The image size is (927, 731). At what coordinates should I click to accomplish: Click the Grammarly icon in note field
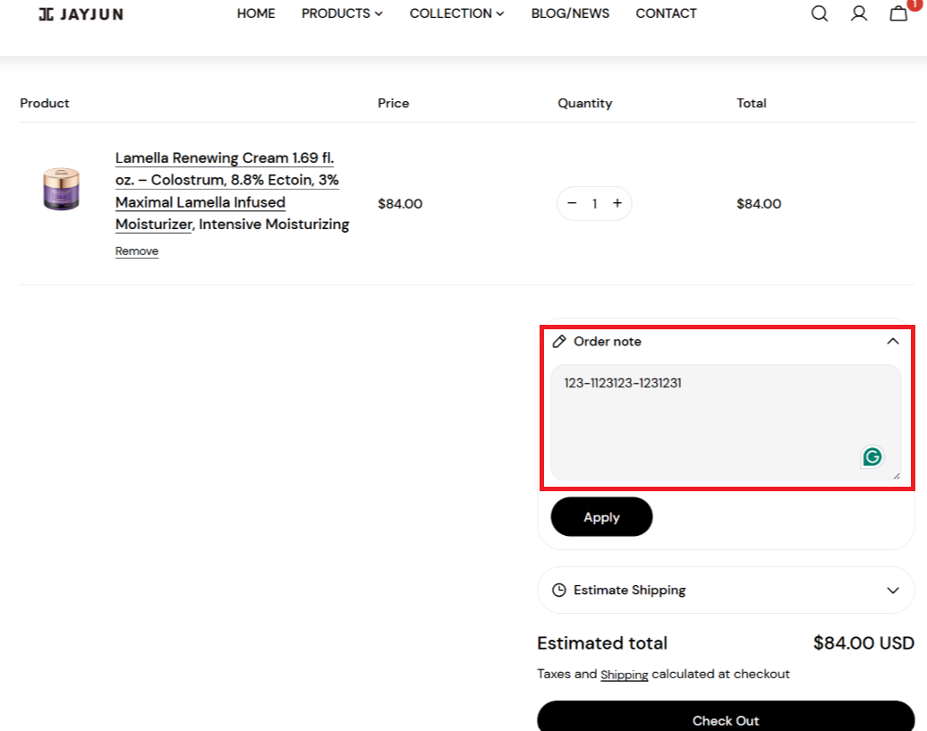pyautogui.click(x=872, y=457)
